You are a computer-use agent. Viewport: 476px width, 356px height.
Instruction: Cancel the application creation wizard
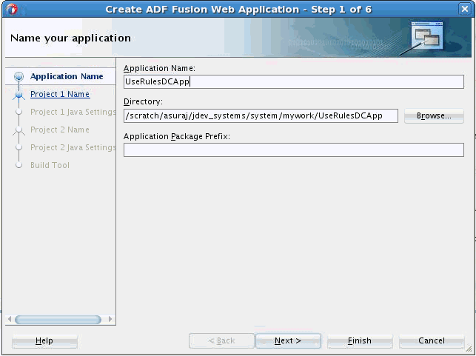[432, 340]
